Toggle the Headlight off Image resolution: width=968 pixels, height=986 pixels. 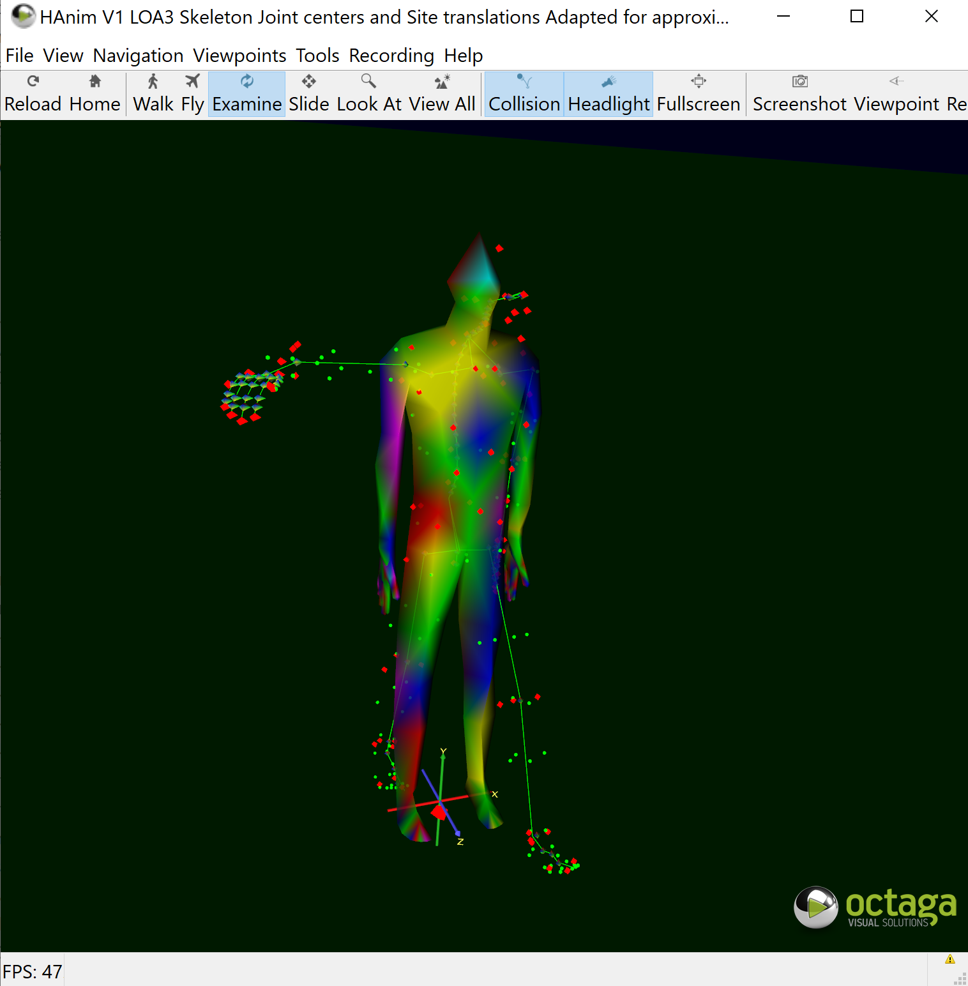point(609,93)
